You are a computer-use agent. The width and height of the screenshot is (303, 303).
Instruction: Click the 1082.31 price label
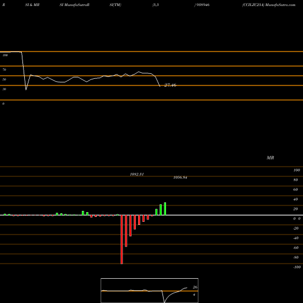coord(137,175)
